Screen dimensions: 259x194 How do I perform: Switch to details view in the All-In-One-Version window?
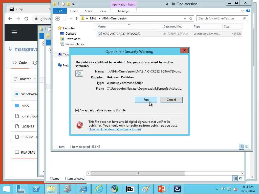pyautogui.click(x=242, y=147)
